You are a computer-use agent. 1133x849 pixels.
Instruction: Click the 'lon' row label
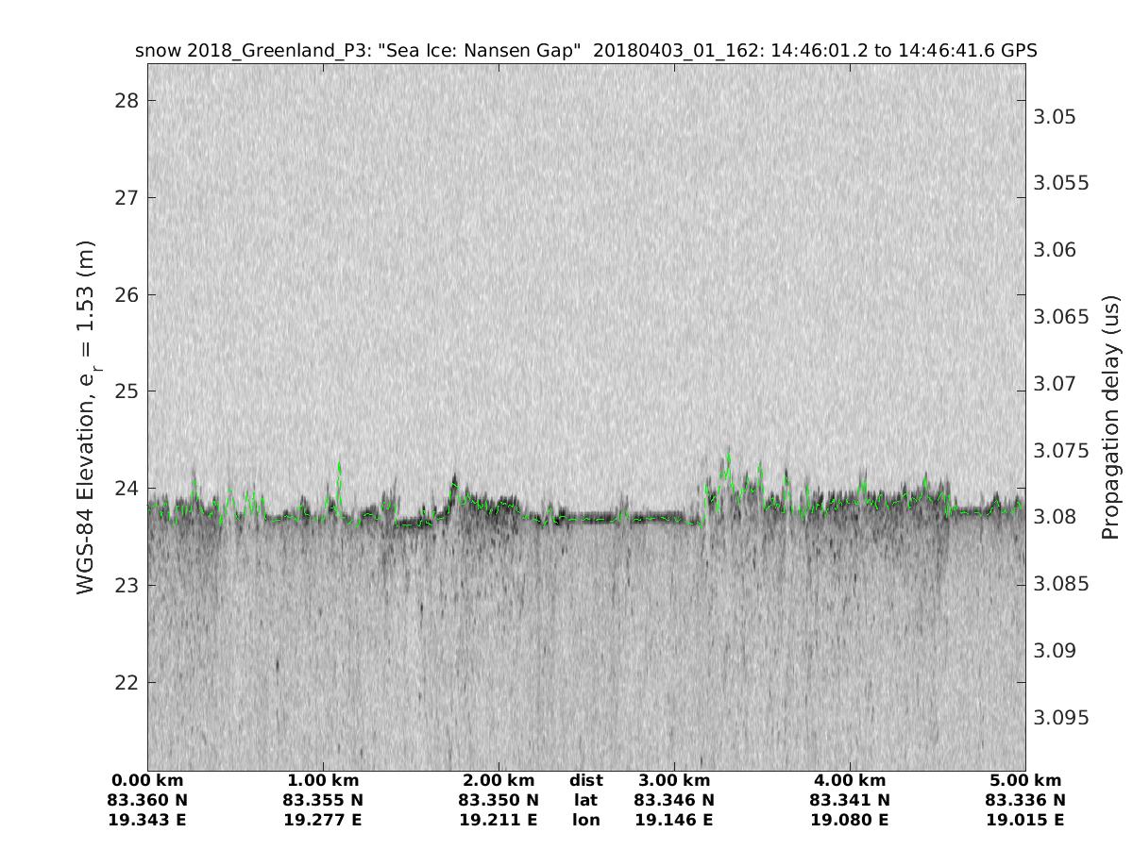coord(586,820)
